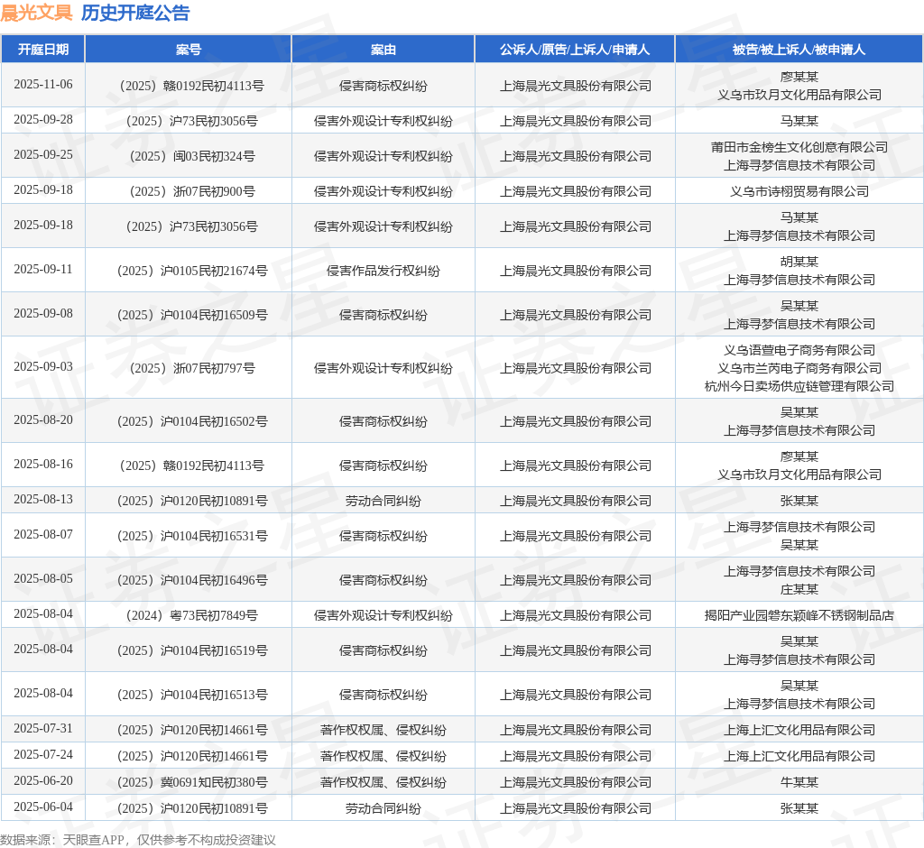Select case number (2025)浙07民初900号
This screenshot has height=848, width=924.
click(192, 191)
